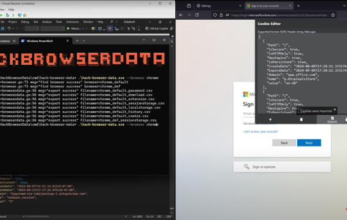The height and width of the screenshot is (220, 347).
Task: Open the Window menu in Visual Studio
Action: coord(88,22)
